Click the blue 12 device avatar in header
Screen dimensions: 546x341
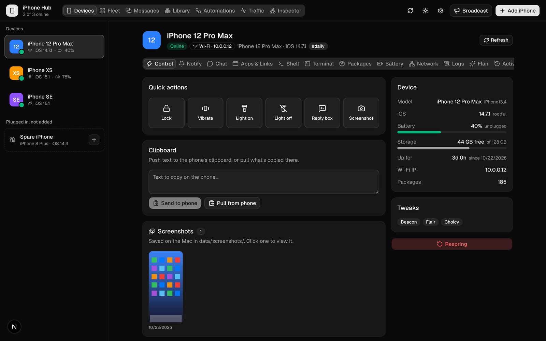point(152,40)
